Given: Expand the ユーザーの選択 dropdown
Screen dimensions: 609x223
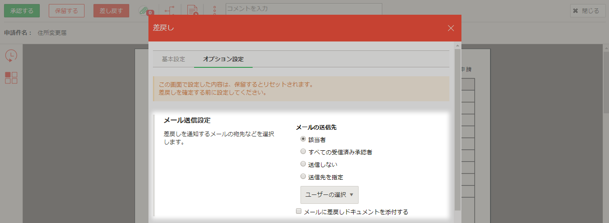Looking at the screenshot, I should 329,195.
